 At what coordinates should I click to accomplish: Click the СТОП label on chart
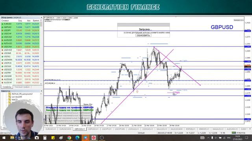click(x=176, y=93)
